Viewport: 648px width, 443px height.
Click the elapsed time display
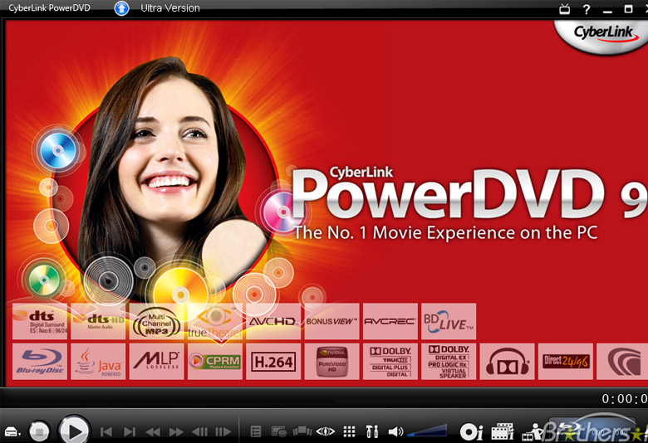(x=625, y=399)
